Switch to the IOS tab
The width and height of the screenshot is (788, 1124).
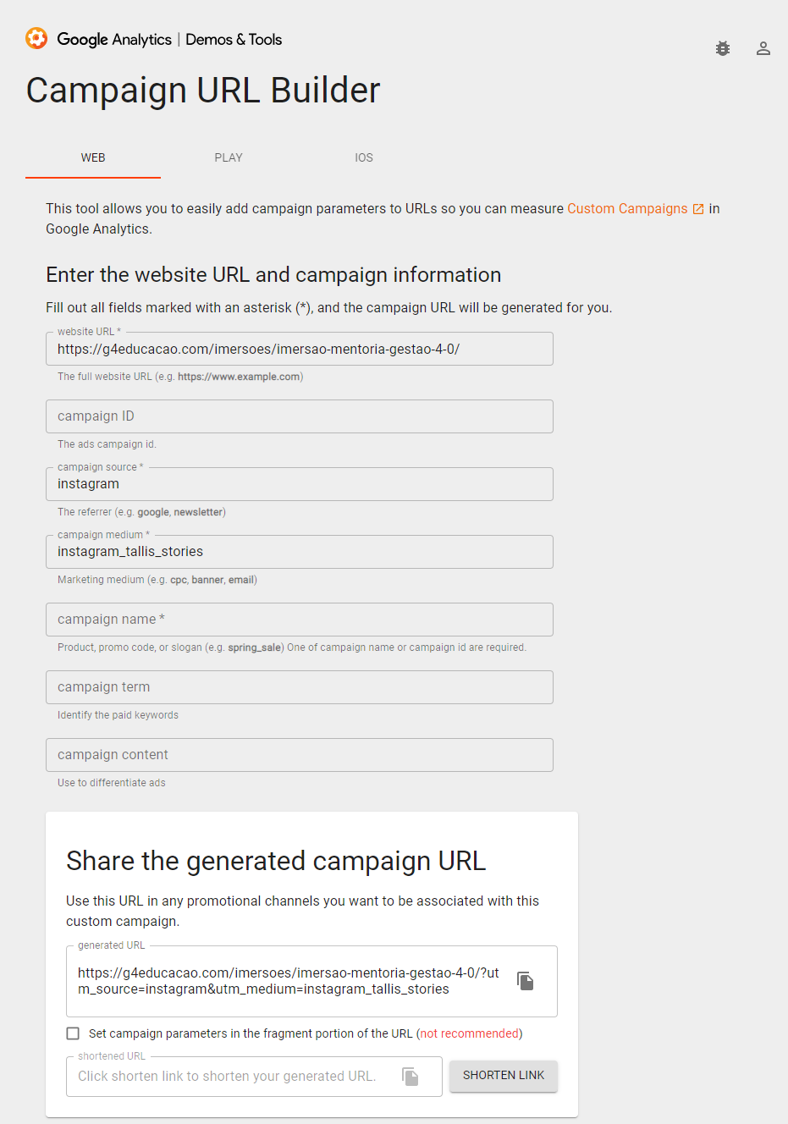(x=364, y=157)
